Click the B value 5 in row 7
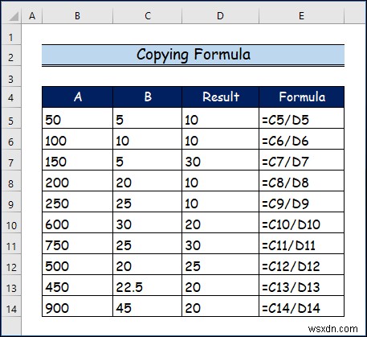 tap(148, 160)
